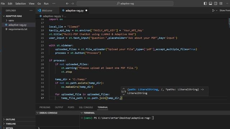Click VS Code icon on Welcome tab
The width and height of the screenshot is (230, 129).
39,10
